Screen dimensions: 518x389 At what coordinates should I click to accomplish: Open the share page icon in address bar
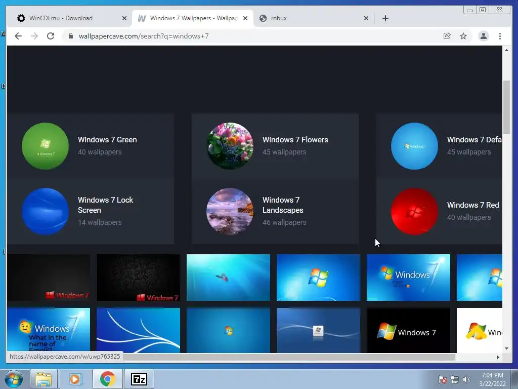tap(447, 36)
